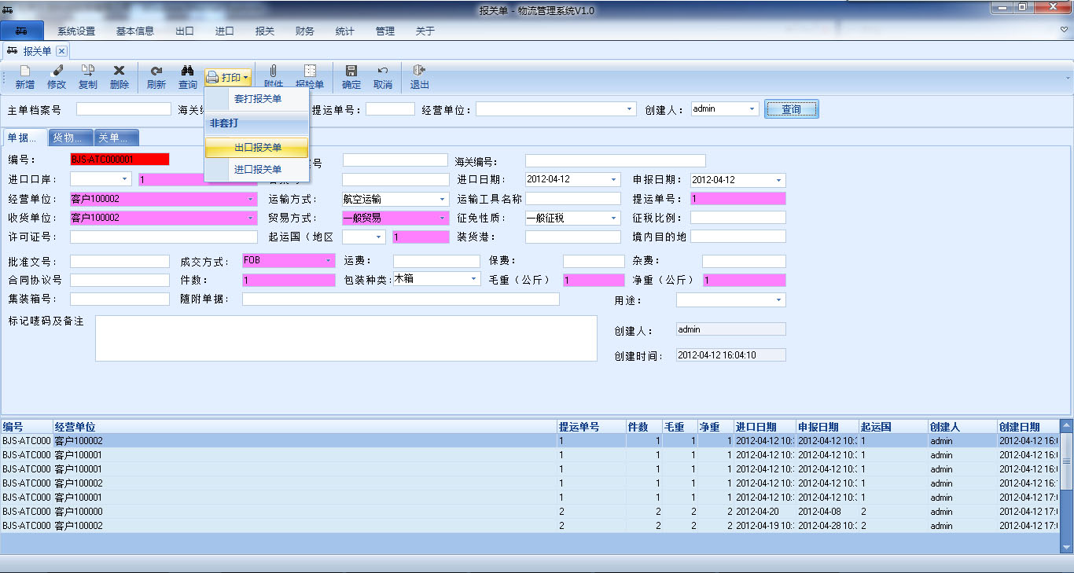Click the 修改 (Edit) toolbar icon
1074x573 pixels.
[57, 71]
